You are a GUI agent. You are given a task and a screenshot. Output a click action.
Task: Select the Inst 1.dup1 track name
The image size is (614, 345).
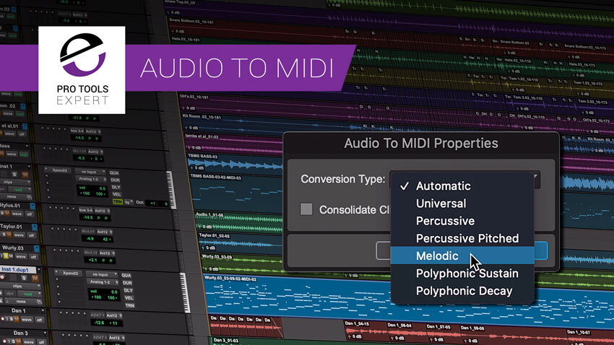15,269
